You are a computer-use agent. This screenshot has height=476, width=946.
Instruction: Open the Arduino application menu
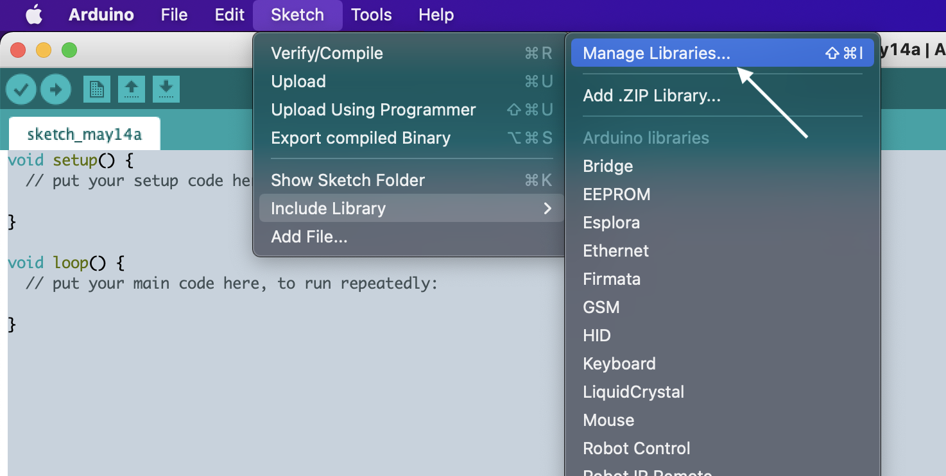coord(101,15)
